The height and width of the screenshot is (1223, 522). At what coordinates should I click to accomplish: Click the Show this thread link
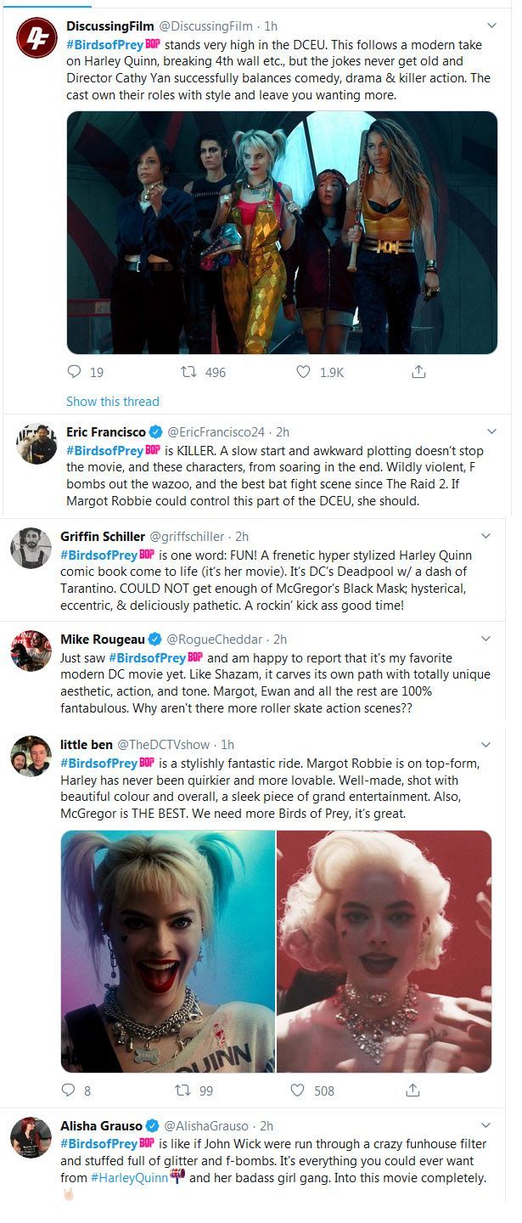(113, 401)
